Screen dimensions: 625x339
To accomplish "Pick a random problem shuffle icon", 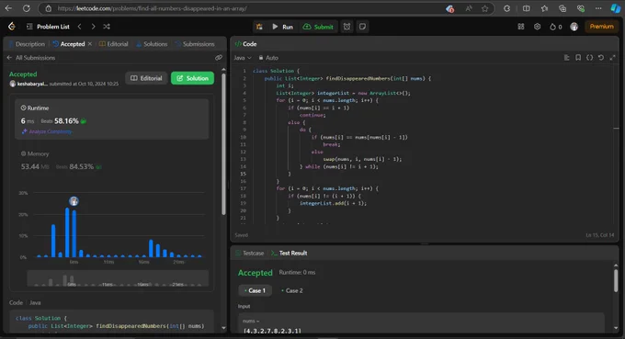I will point(107,27).
